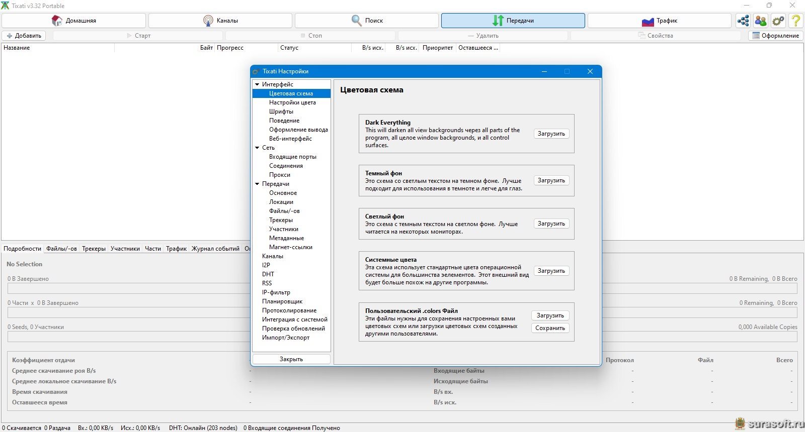Open Шрифты settings page
Screen dimensions: 805x432
[x=281, y=112]
